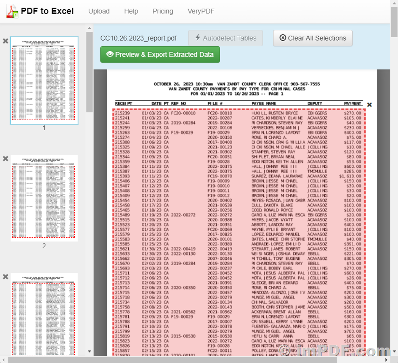The height and width of the screenshot is (363, 398).
Task: Click the horizontal scrollbar left arrow
Action: [3, 360]
